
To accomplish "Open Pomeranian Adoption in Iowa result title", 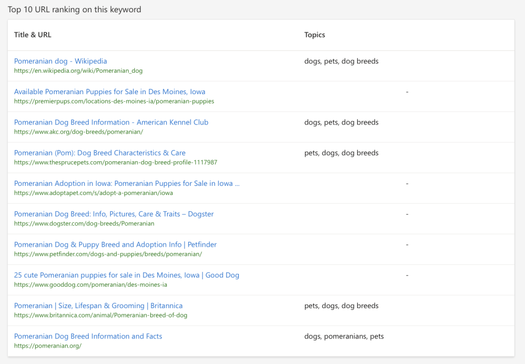I will click(127, 184).
